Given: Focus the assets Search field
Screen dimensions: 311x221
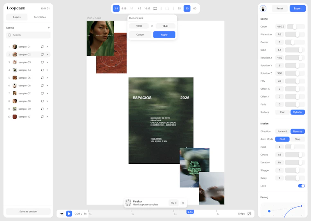Looking at the screenshot, I should 28,35.
